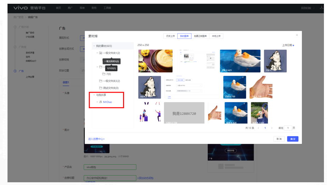Screen dimensions: 327x185
Task: Click the folder icon beside 7(0)
Action: coord(104,74)
